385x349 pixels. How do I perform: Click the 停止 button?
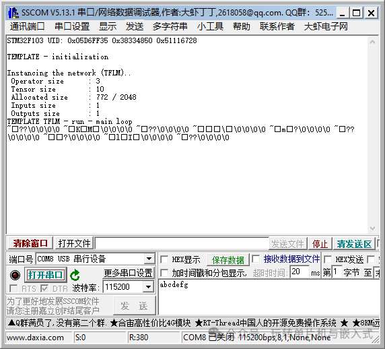[320, 244]
